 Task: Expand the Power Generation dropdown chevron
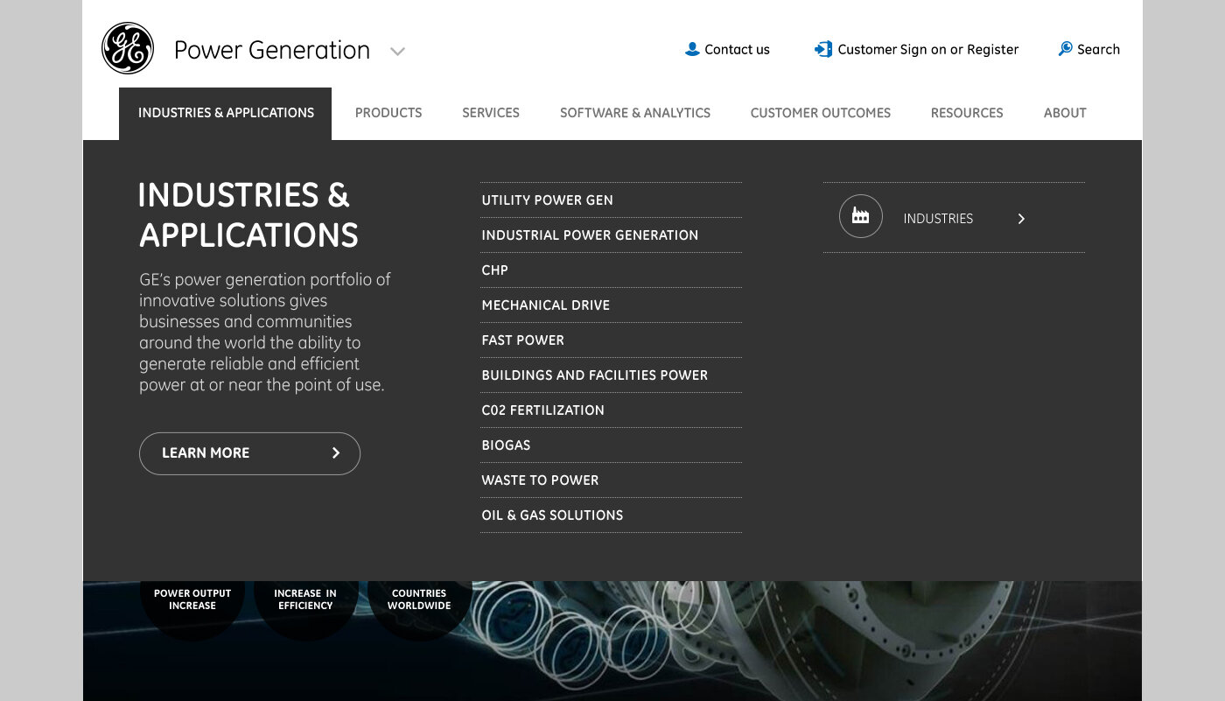[x=397, y=52]
